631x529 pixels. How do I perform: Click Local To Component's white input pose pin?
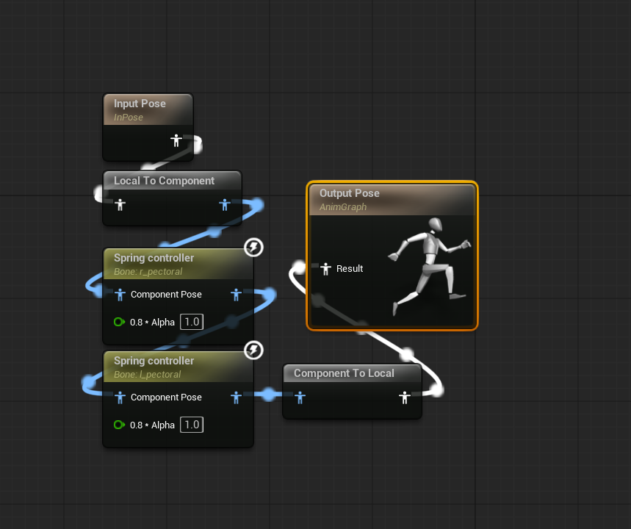(x=120, y=205)
